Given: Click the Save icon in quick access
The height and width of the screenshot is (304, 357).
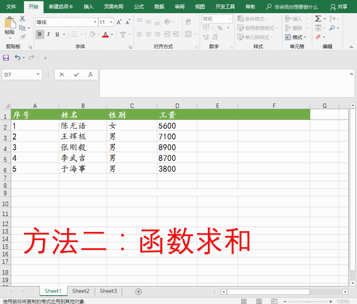Looking at the screenshot, I should pos(6,58).
